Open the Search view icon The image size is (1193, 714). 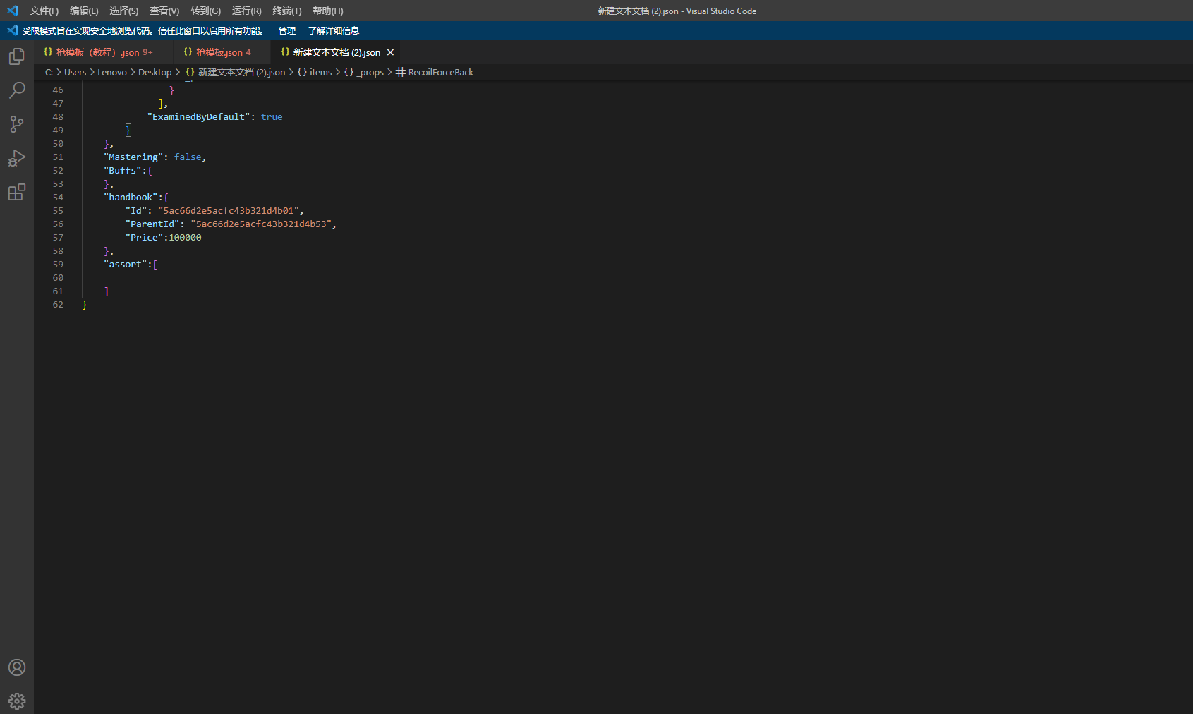17,90
